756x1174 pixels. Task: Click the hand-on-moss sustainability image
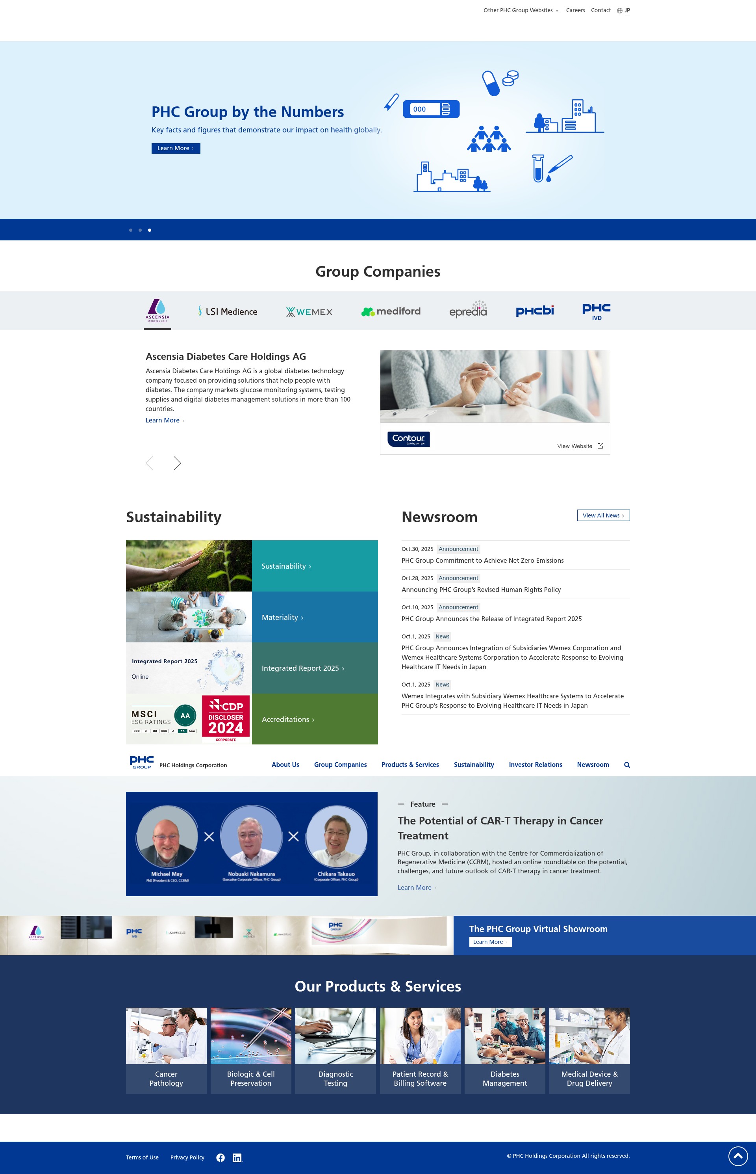click(189, 566)
